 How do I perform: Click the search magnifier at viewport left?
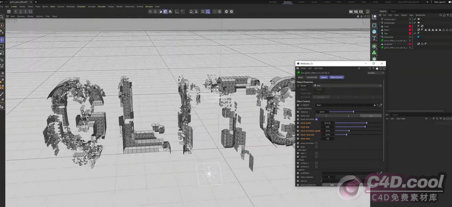click(2, 17)
